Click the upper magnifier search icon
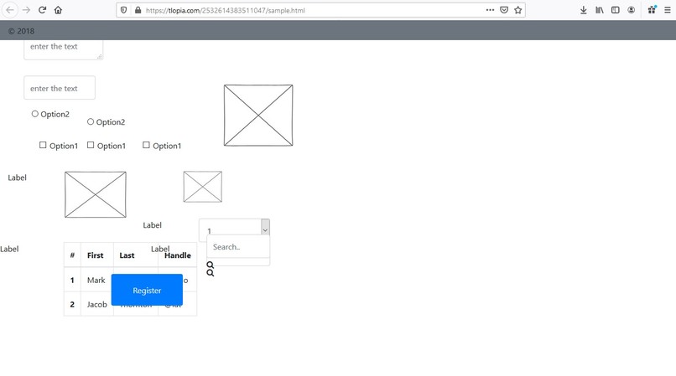The image size is (676, 376). click(x=210, y=265)
